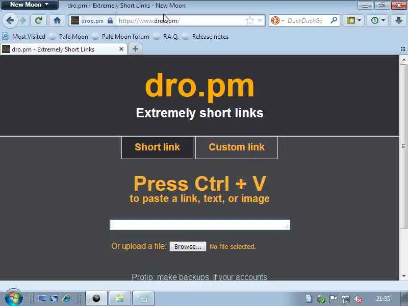Close the dro.pm tab
408x306 pixels.
[121, 49]
